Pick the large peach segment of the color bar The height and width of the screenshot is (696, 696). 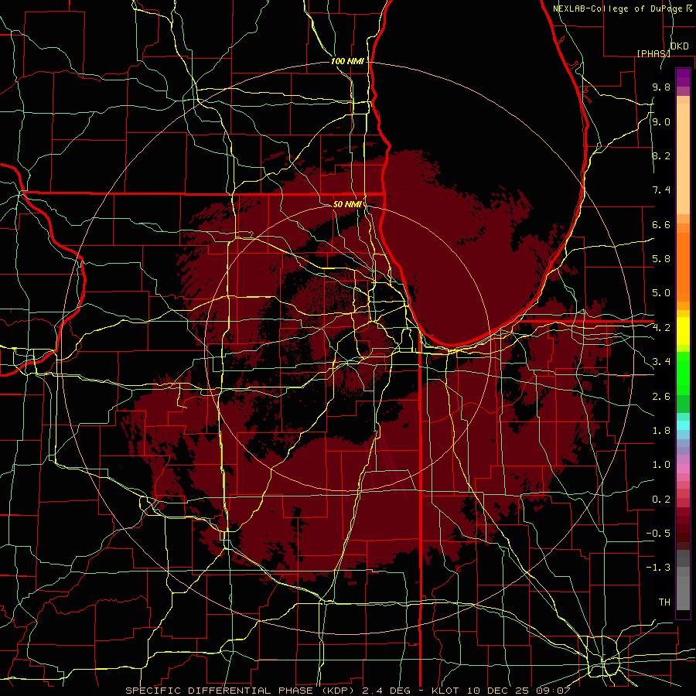tap(683, 159)
